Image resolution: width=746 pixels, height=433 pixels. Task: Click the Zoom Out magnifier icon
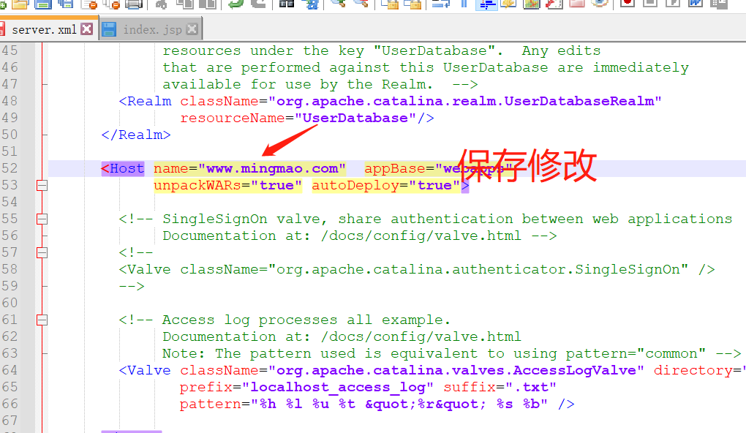click(x=361, y=4)
